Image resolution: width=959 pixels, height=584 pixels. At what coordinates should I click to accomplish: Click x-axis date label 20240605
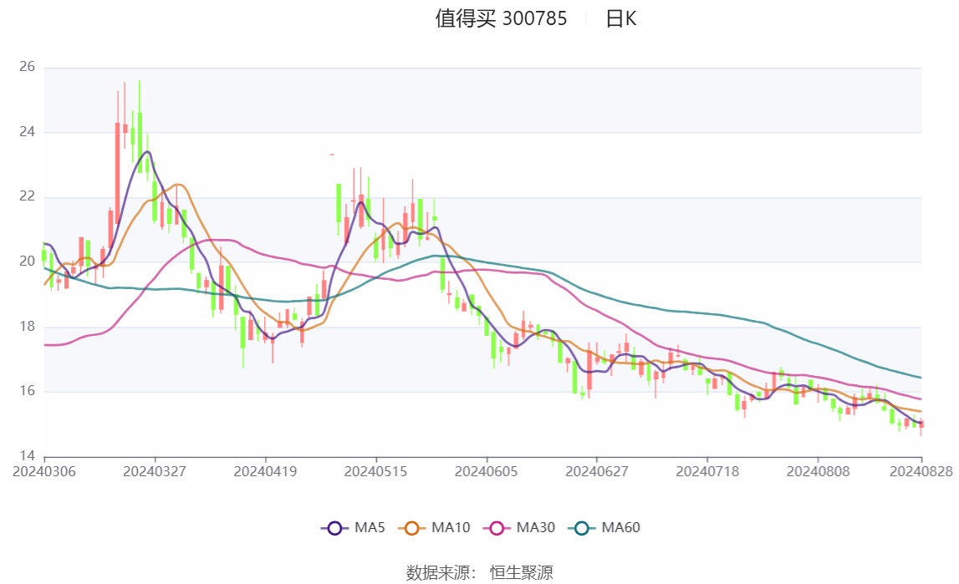[487, 471]
